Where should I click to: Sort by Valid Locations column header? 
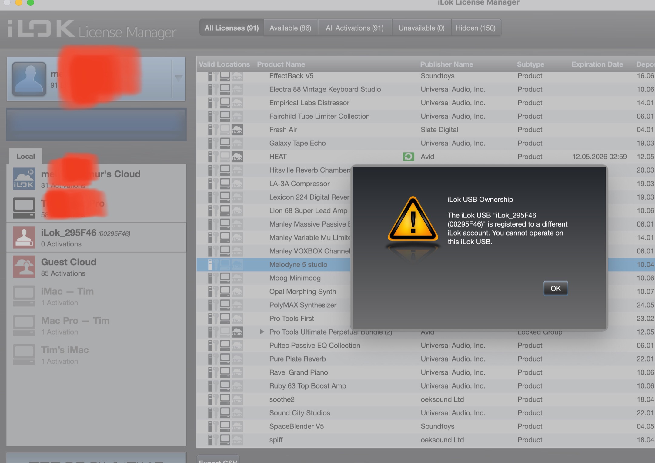pos(224,64)
